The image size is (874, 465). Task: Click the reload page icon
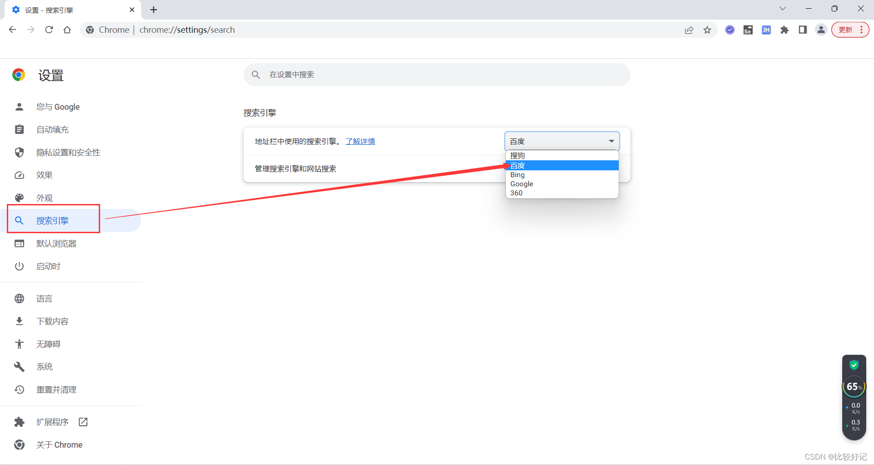49,30
